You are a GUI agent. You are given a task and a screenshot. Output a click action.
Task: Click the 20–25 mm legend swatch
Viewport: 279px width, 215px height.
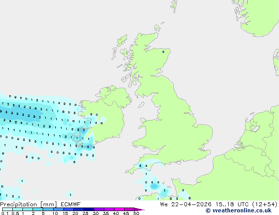[x=78, y=209]
